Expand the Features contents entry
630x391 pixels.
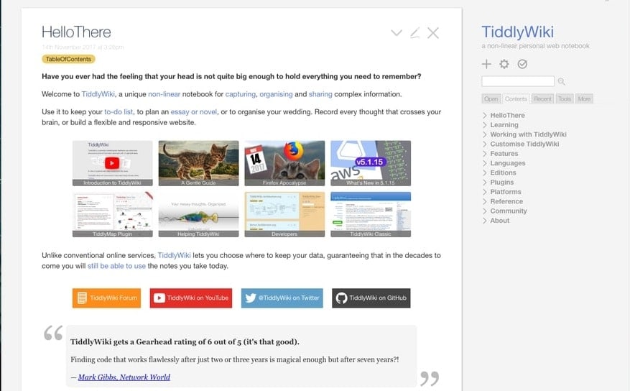click(485, 154)
